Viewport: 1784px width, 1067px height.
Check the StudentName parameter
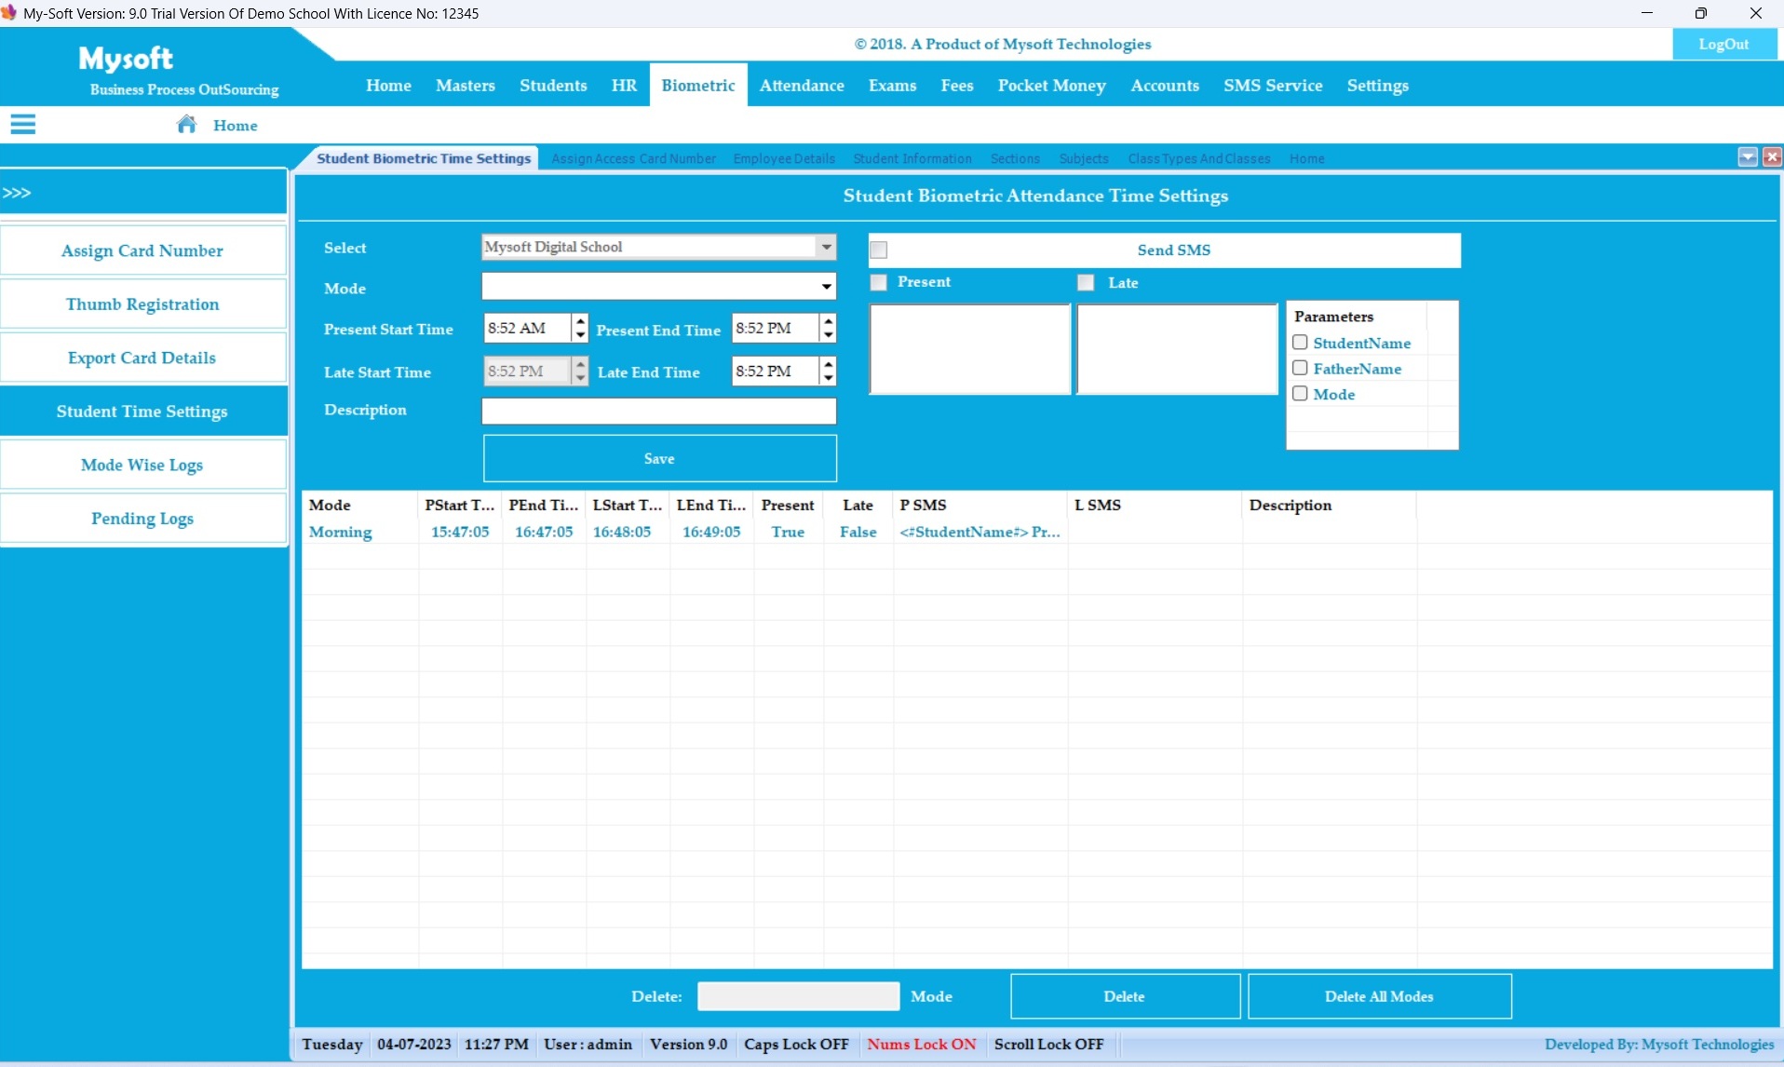click(1300, 343)
